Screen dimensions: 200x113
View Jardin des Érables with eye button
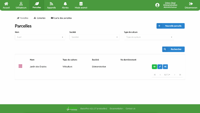[x=154, y=66]
